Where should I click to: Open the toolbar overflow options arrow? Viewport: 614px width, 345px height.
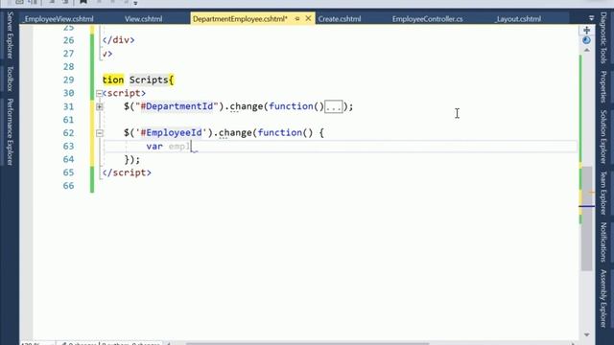[x=135, y=3]
